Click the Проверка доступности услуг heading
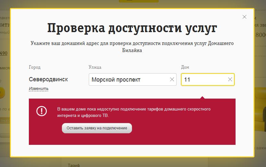Viewport: 266px width, 167px height. click(x=132, y=28)
